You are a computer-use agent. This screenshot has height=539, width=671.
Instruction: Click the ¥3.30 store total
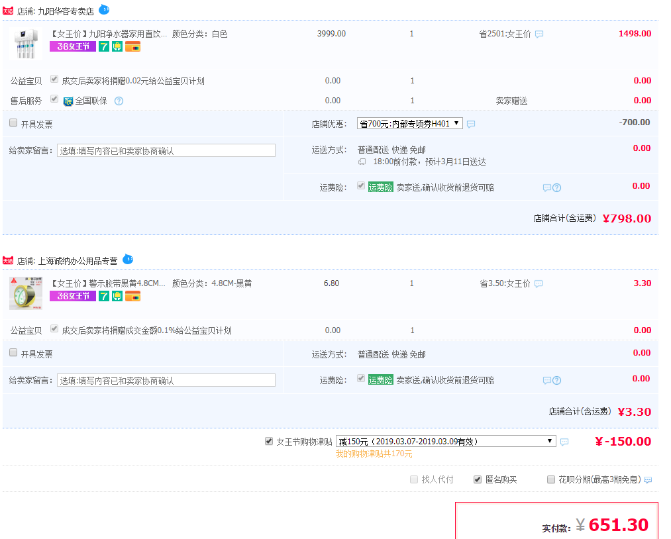(x=635, y=411)
